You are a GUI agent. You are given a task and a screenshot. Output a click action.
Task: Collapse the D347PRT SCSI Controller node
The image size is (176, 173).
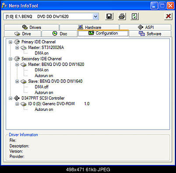(x=11, y=98)
